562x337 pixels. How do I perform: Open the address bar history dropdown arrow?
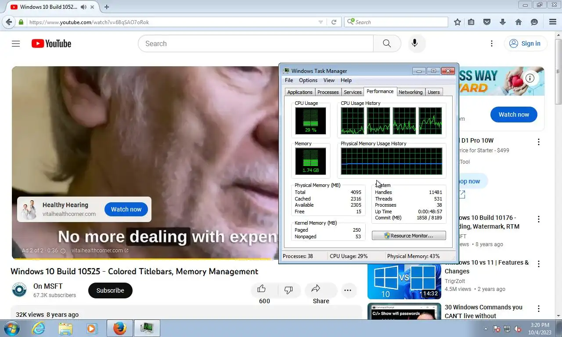tap(321, 22)
